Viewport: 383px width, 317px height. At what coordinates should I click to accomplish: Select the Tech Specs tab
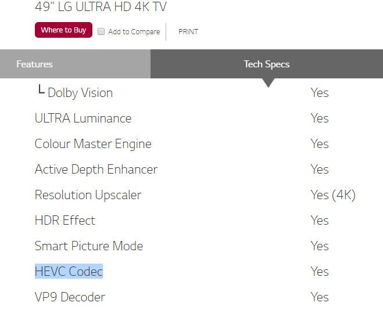tap(266, 64)
